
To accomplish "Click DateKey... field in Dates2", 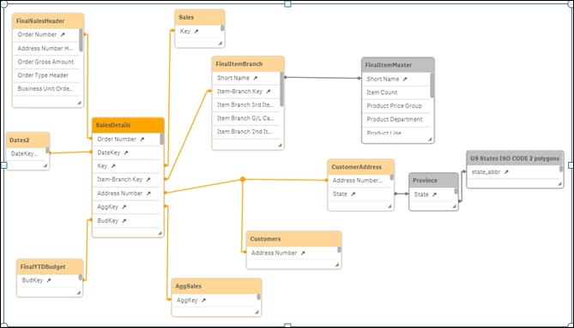I will point(26,154).
